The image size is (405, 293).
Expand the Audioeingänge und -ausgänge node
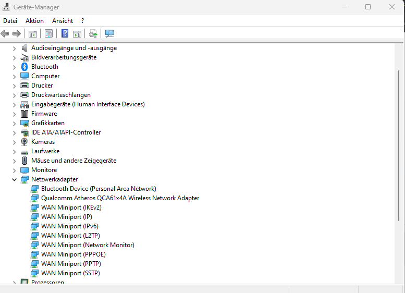tap(14, 48)
